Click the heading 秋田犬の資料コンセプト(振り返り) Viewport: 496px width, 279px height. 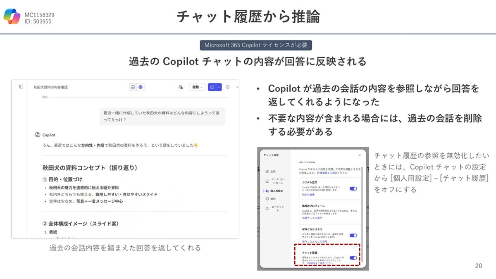90,168
